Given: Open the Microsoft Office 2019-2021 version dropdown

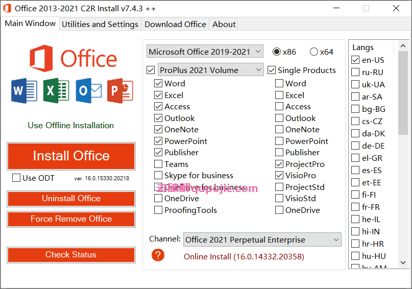Looking at the screenshot, I should click(205, 52).
